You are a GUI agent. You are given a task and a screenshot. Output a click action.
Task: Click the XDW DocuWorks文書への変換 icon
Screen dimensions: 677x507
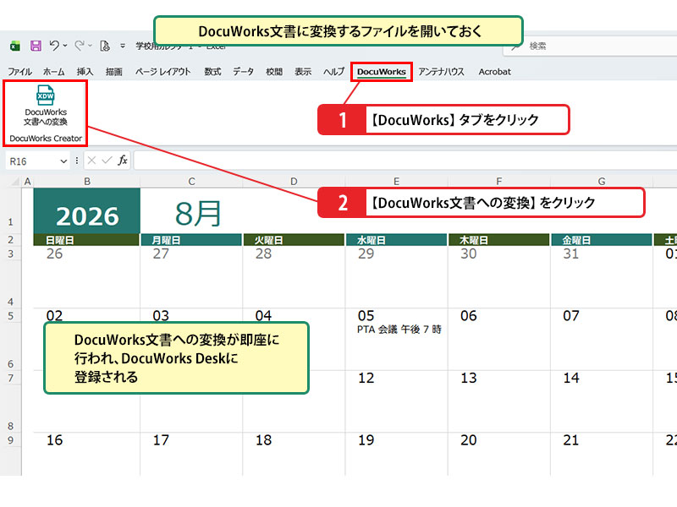pyautogui.click(x=46, y=105)
